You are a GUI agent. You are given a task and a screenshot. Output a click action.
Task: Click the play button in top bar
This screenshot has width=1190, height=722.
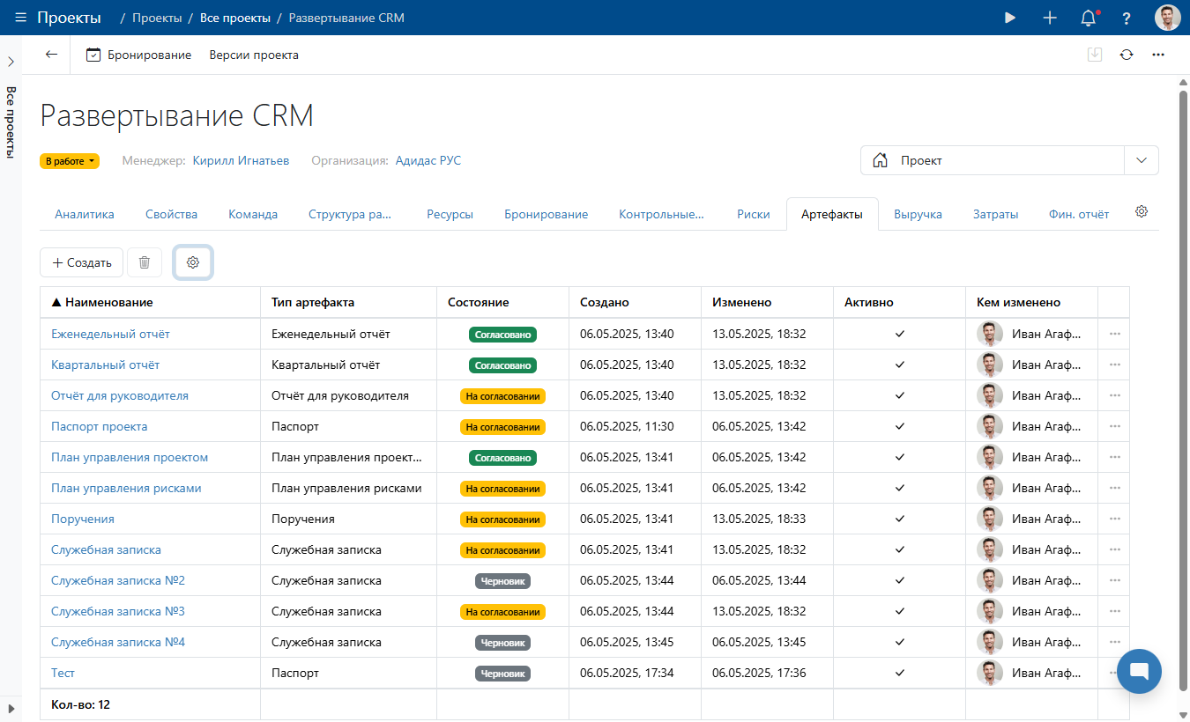[x=1010, y=18]
